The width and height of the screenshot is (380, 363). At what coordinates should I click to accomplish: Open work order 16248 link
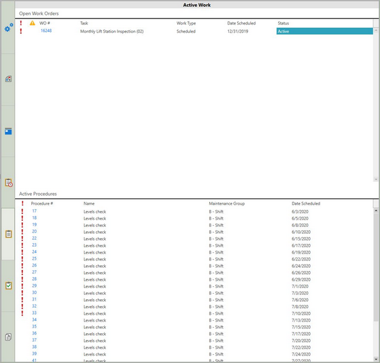point(46,31)
